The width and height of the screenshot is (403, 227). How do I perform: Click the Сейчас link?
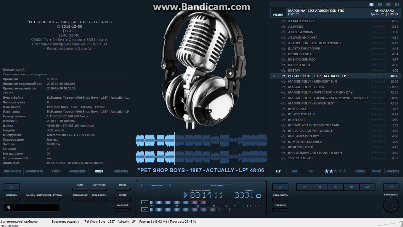[360, 171]
